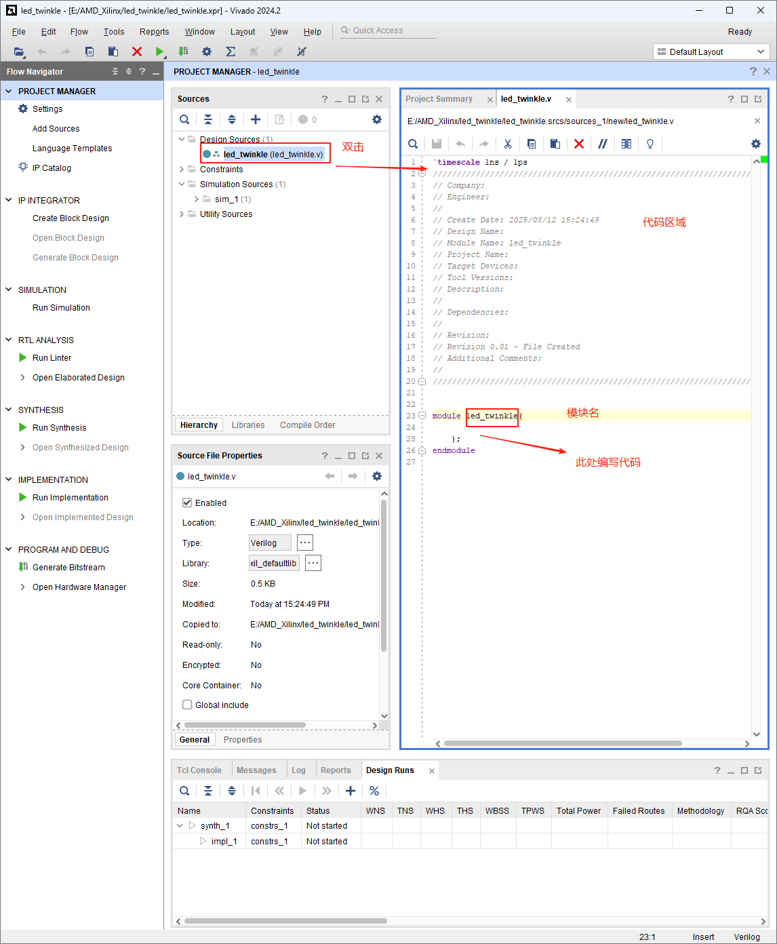The image size is (777, 944).
Task: Switch to the Properties tab
Action: (243, 740)
